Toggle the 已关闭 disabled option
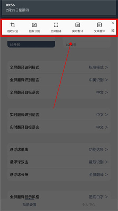Image resolution: width=118 pixels, height=211 pixels. 87,45
